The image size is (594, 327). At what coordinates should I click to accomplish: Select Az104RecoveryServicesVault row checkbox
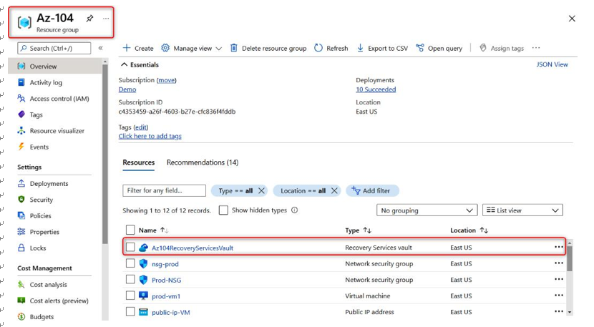click(x=130, y=248)
